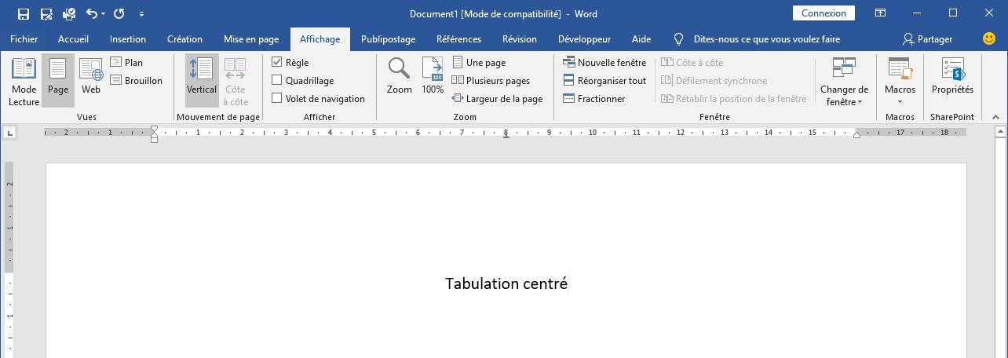Switch to the Révision tab
Viewport: 1008px width, 358px height.
[x=519, y=39]
